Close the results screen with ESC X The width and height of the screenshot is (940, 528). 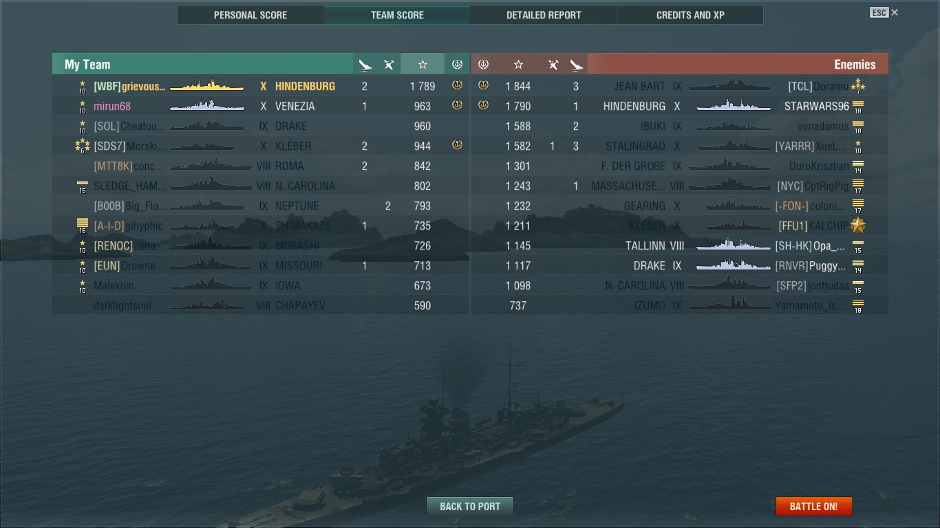point(884,12)
